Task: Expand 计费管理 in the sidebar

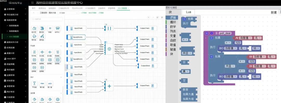Action: coord(14,9)
